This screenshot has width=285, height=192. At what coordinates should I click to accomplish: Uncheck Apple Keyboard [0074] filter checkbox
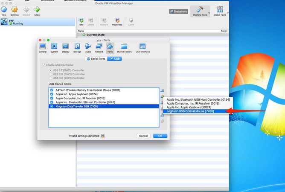click(x=52, y=94)
